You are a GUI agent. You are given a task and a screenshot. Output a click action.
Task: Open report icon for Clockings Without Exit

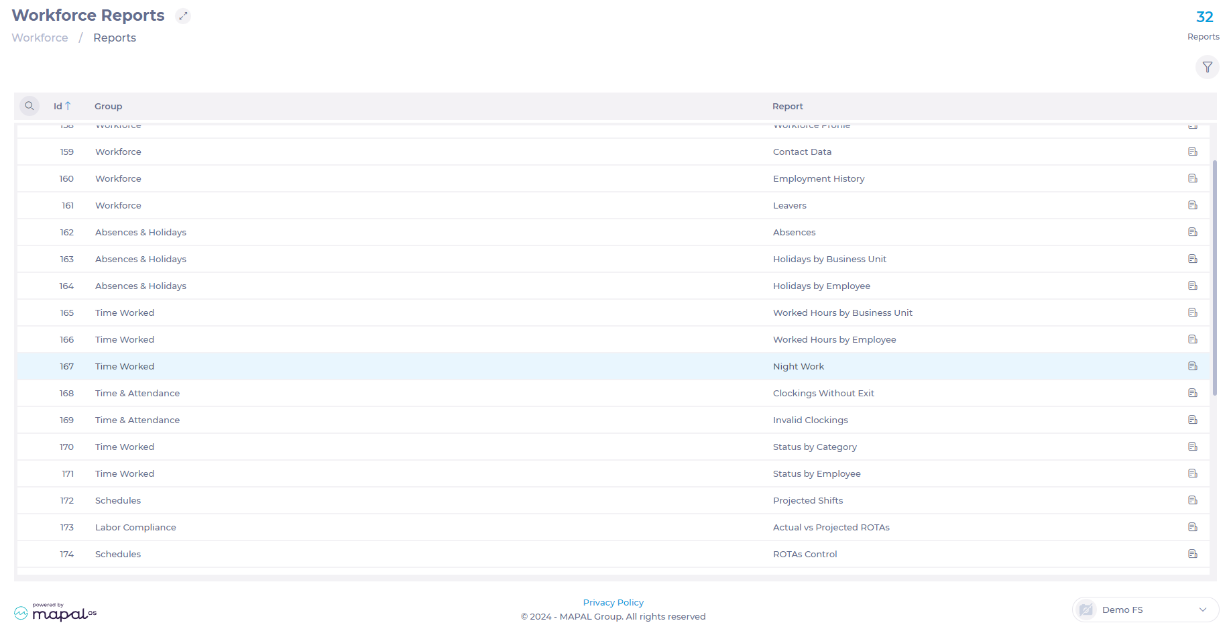(1192, 393)
